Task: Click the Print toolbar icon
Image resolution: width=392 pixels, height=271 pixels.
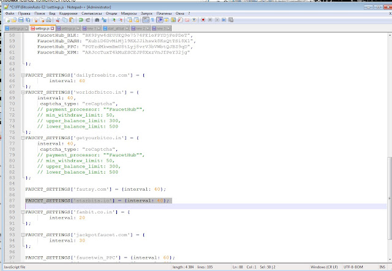Action: coord(49,20)
